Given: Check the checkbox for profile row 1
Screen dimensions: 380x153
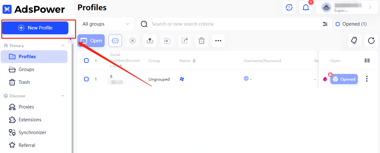Looking at the screenshot, I should [86, 79].
